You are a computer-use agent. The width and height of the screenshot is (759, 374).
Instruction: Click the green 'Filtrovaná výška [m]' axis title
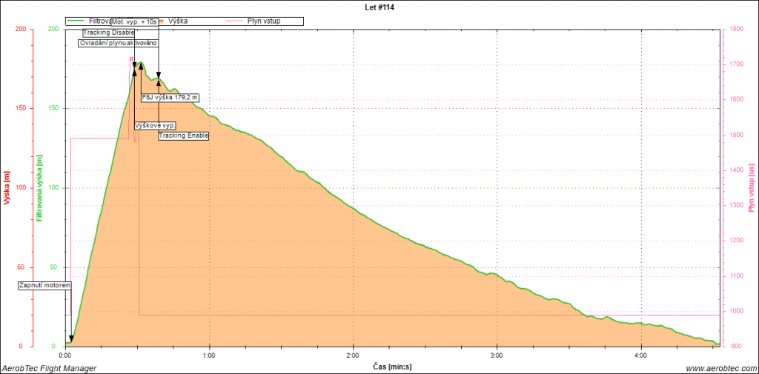pos(39,188)
